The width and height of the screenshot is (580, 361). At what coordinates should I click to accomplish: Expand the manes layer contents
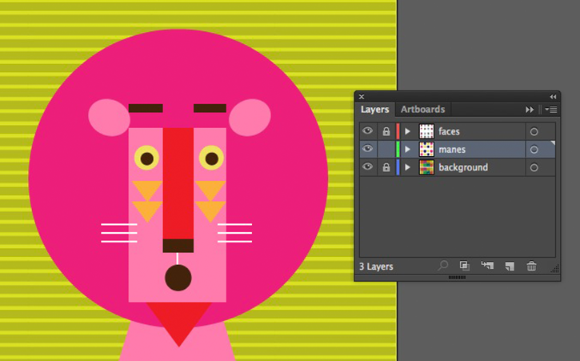point(408,149)
